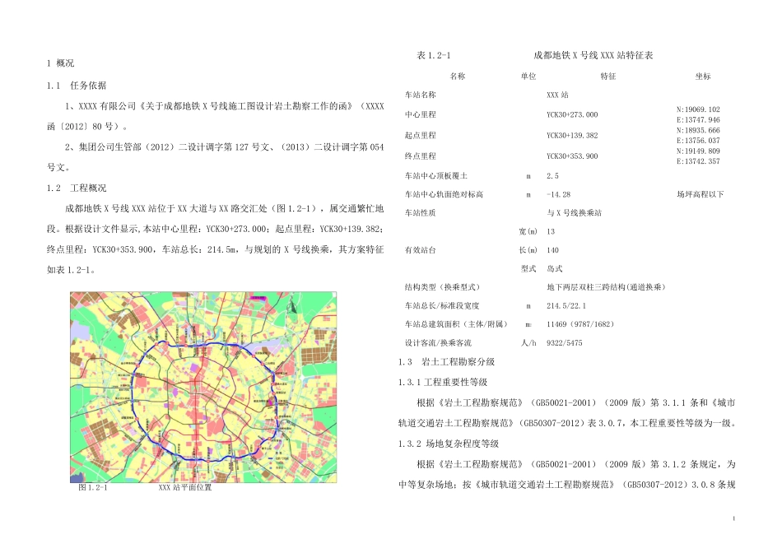
Task: Select the row label "有效站台"
Action: click(420, 250)
